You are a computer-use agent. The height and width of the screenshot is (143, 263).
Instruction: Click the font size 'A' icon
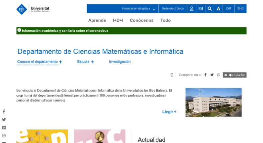[218, 8]
